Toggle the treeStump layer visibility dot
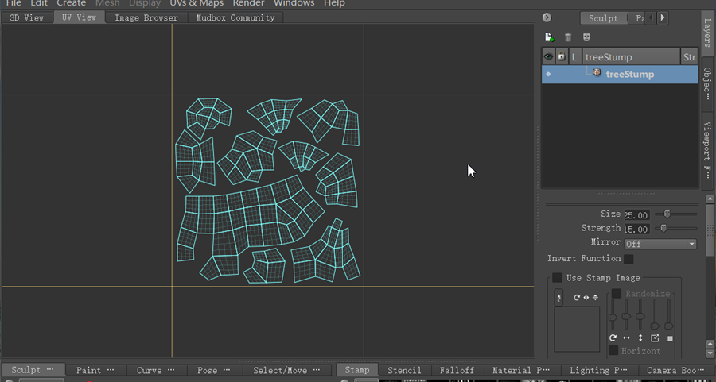716x382 pixels. click(548, 75)
